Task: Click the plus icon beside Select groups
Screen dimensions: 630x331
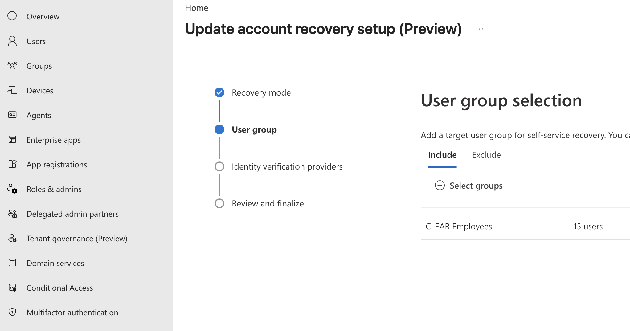Action: pyautogui.click(x=440, y=185)
